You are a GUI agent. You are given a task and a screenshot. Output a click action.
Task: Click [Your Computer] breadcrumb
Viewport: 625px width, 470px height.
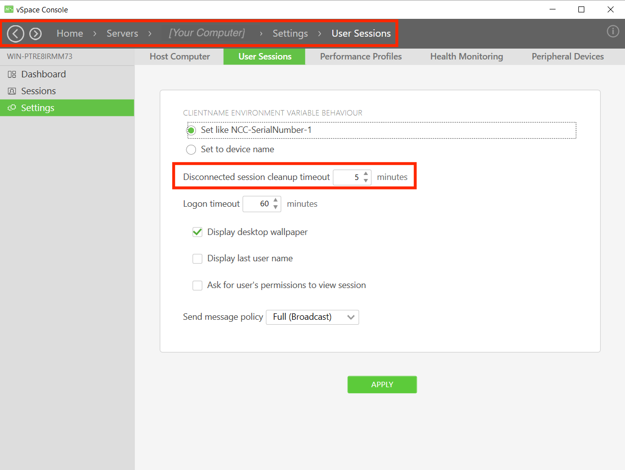tap(207, 33)
